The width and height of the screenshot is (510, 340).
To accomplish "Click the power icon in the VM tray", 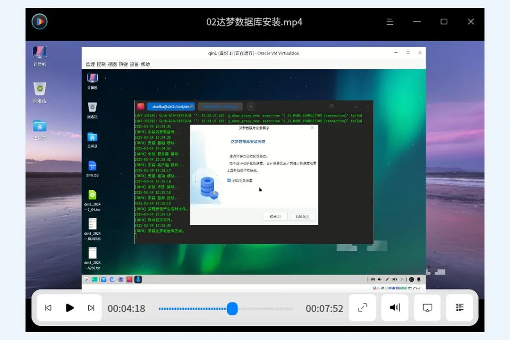I will [411, 280].
